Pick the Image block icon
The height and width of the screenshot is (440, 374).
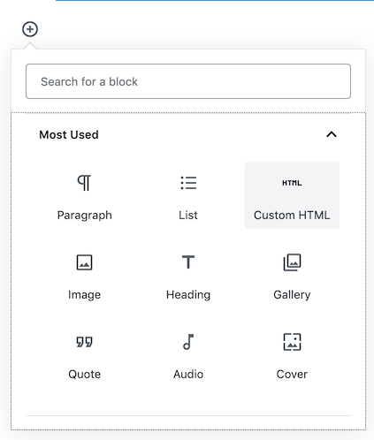click(x=84, y=262)
